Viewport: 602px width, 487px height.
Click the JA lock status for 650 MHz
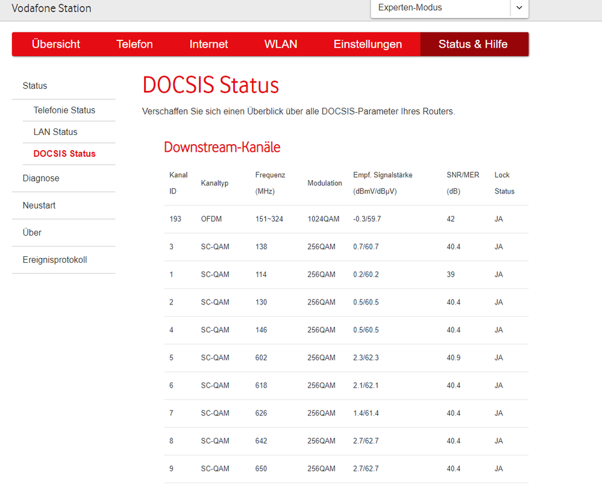[499, 468]
